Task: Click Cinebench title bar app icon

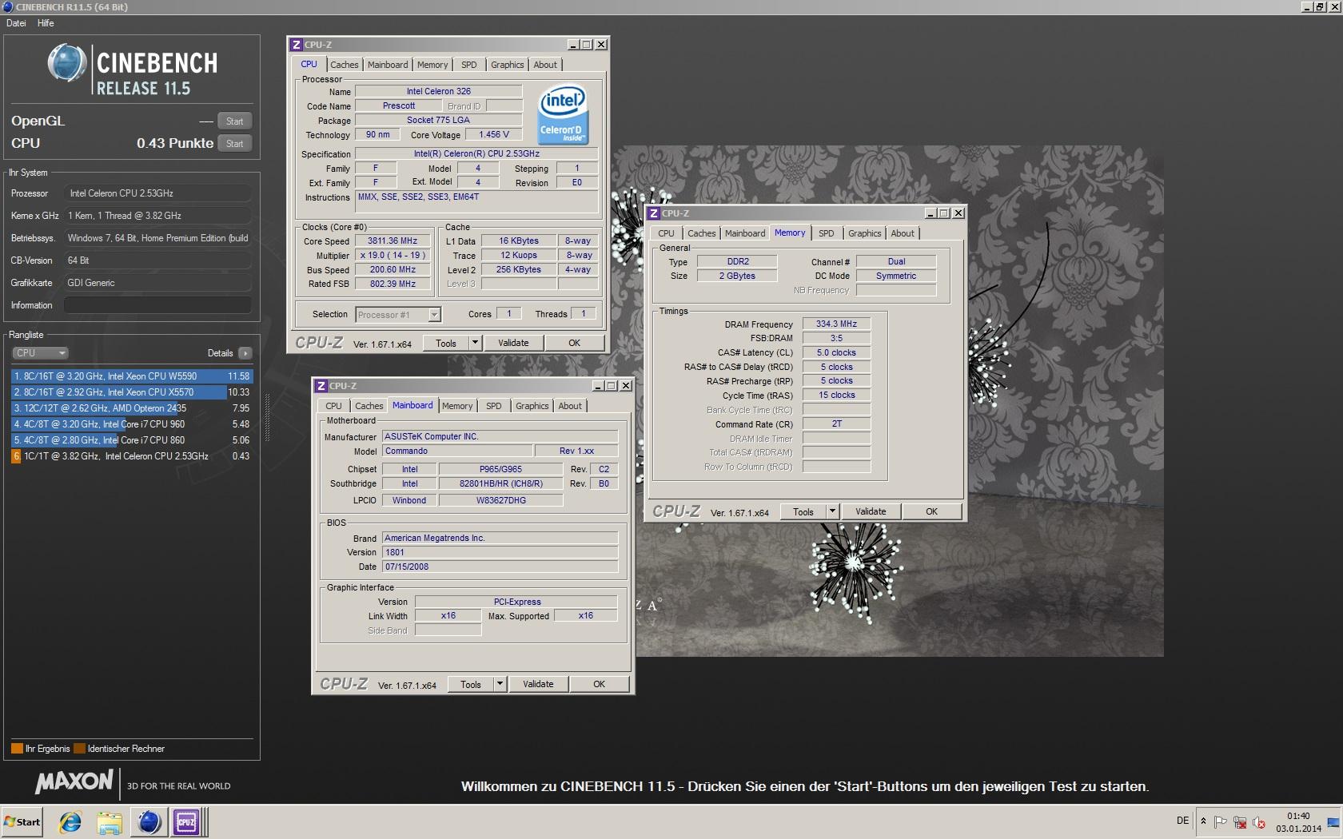Action: (x=7, y=6)
